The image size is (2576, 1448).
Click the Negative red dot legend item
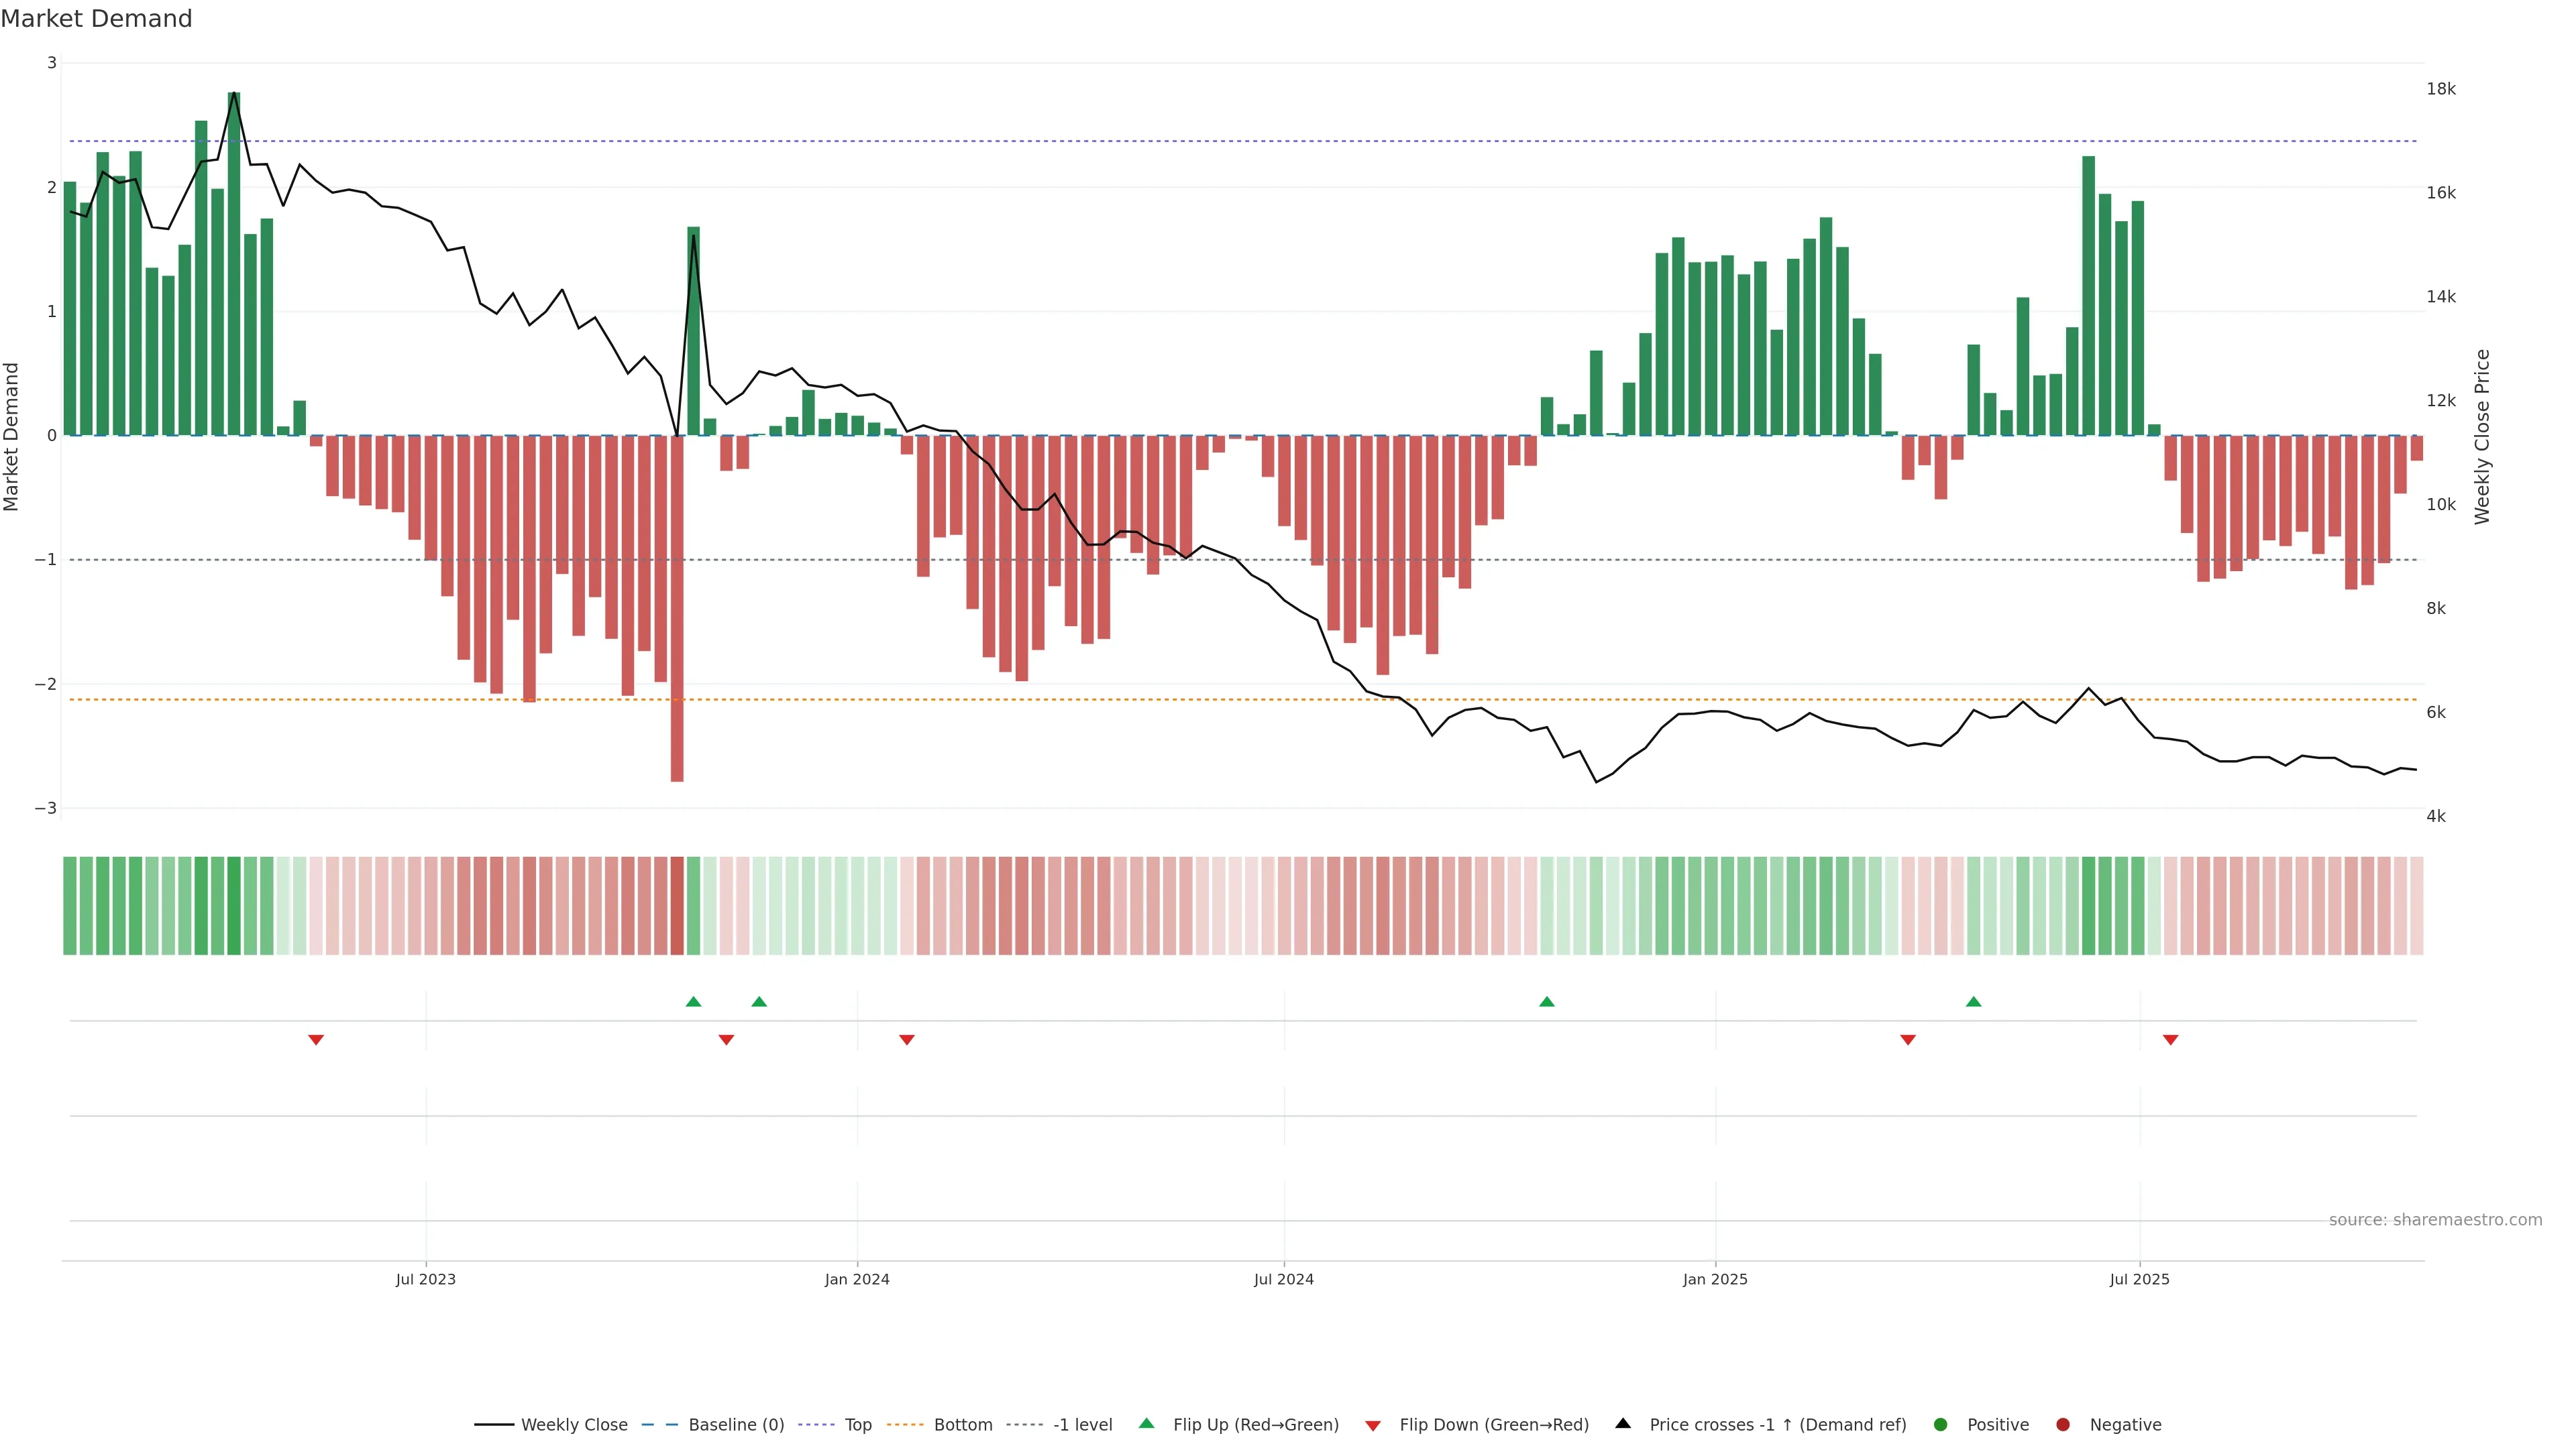click(x=2124, y=1425)
